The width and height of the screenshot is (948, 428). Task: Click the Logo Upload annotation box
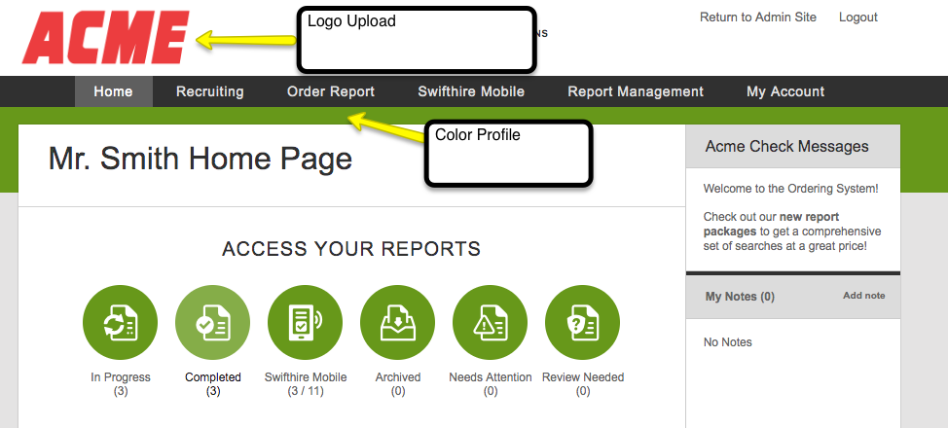point(417,39)
